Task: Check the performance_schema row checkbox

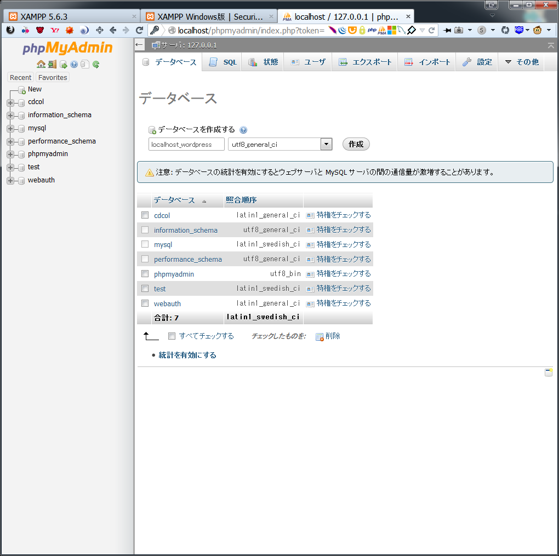Action: point(145,259)
